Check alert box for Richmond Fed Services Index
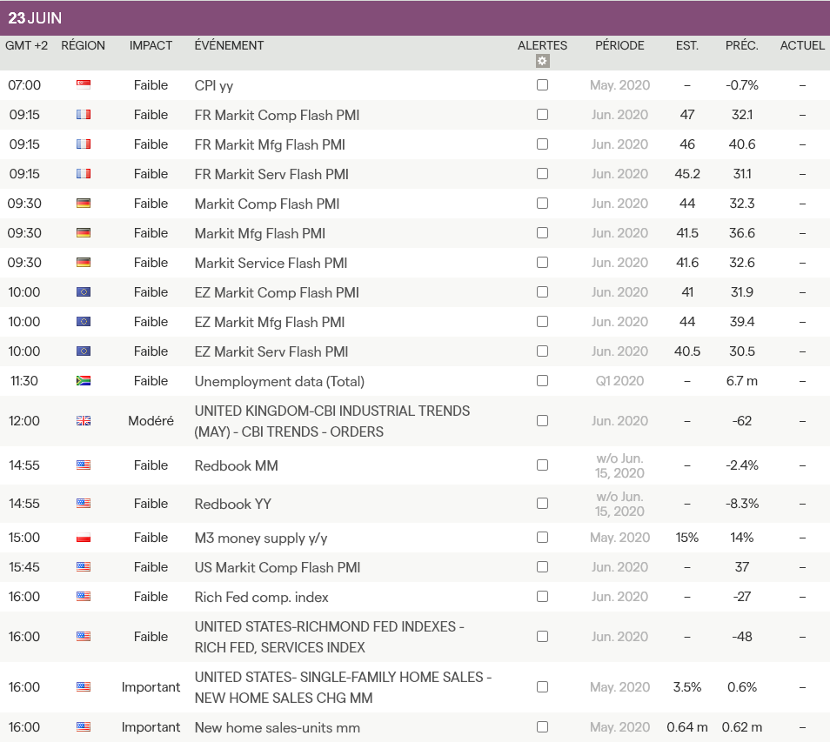The image size is (830, 749). tap(542, 636)
